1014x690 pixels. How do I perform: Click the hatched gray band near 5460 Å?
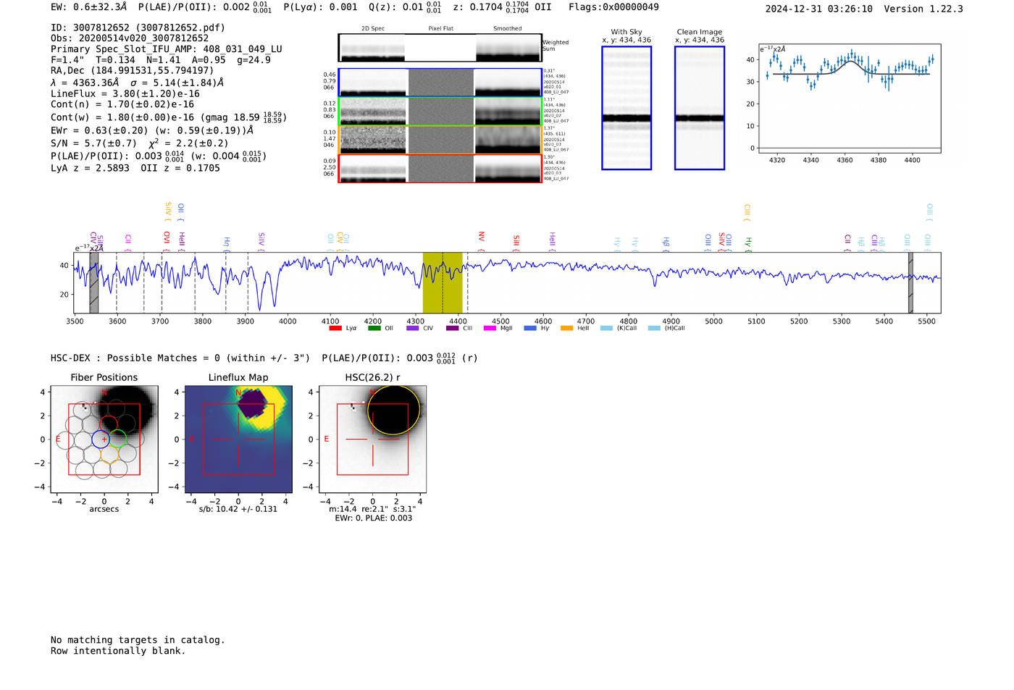pyautogui.click(x=910, y=282)
